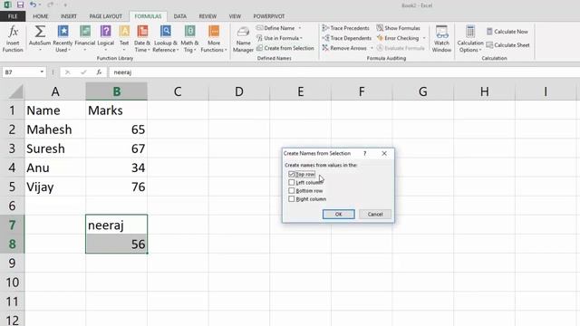Click cell containing neeraj
The width and height of the screenshot is (580, 326).
117,225
